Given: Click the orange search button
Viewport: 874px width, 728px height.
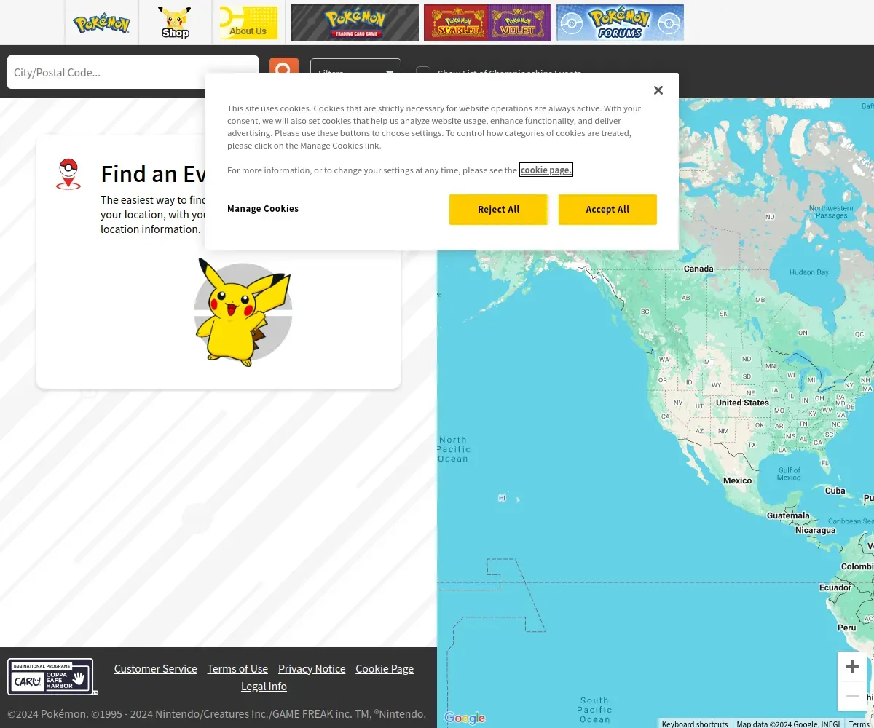Looking at the screenshot, I should (x=284, y=66).
